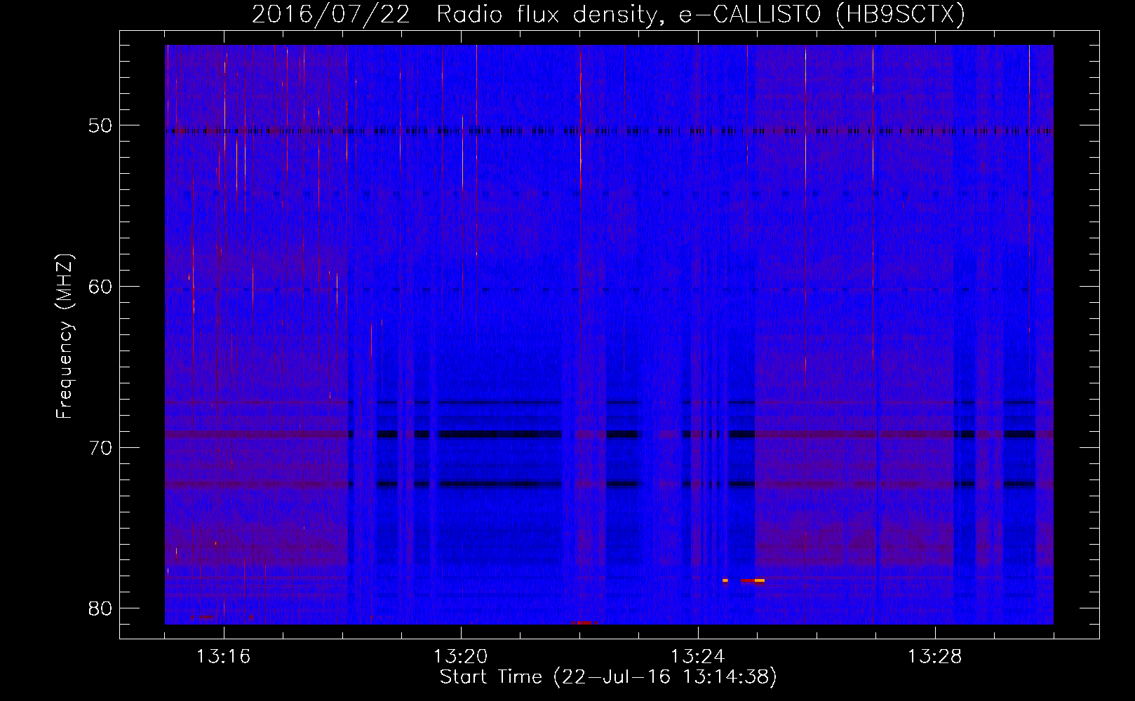This screenshot has height=701, width=1135.
Task: Click the 'Start Time (22-Jul-16 13:14:38)' label
Action: (608, 677)
